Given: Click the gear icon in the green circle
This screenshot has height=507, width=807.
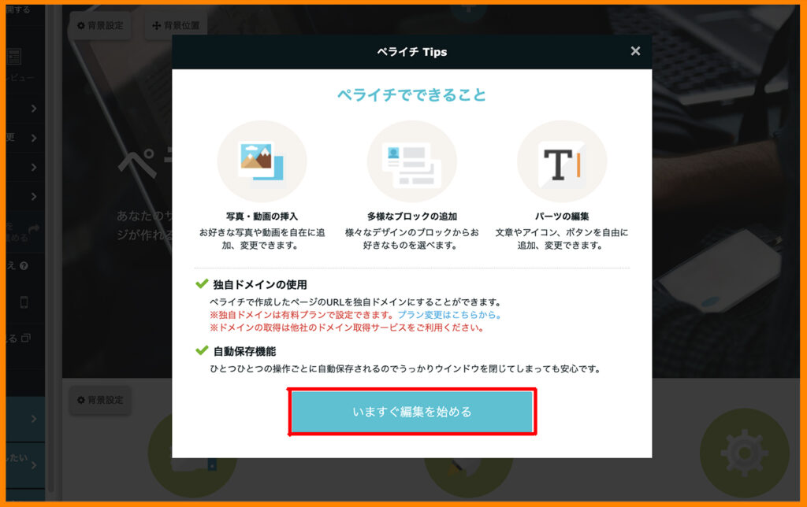Looking at the screenshot, I should pos(744,453).
